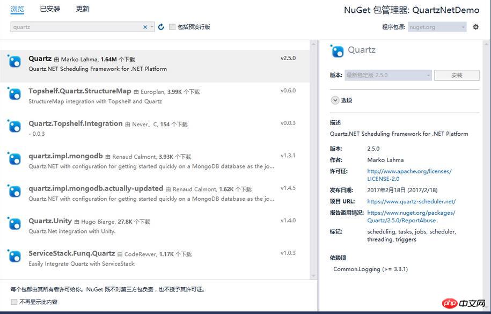This screenshot has width=491, height=314.
Task: Open NuGet settings gear
Action: [x=475, y=27]
